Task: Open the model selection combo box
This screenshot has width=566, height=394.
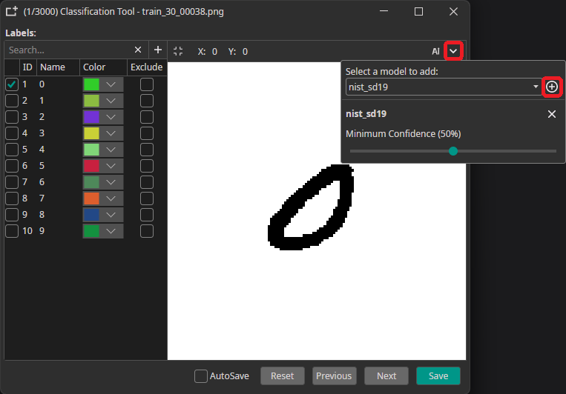Action: coord(443,87)
